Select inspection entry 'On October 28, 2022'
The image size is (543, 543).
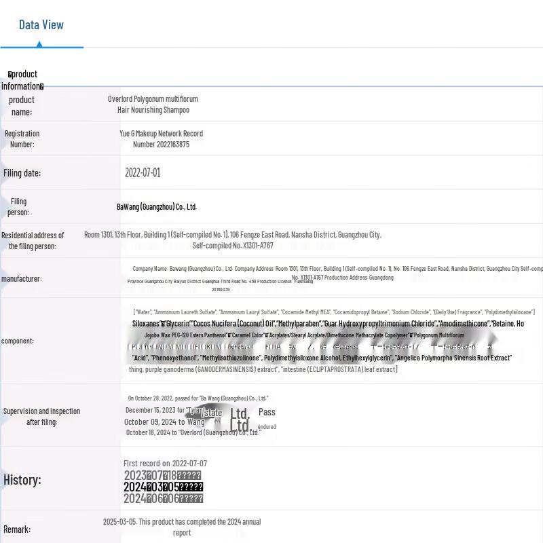point(198,398)
